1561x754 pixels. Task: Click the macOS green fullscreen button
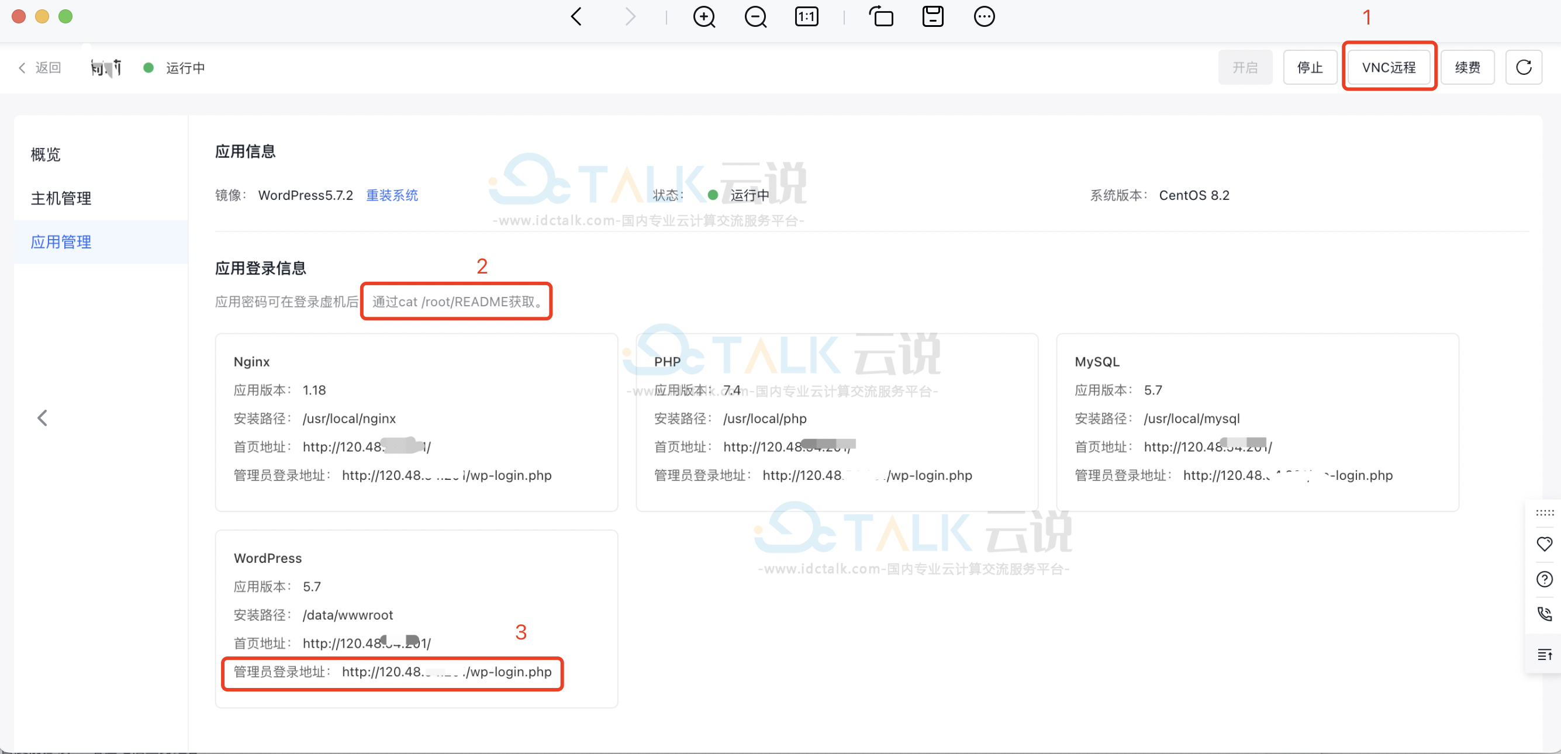pyautogui.click(x=65, y=16)
